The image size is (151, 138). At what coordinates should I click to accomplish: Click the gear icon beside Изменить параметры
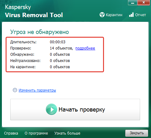click(15, 90)
